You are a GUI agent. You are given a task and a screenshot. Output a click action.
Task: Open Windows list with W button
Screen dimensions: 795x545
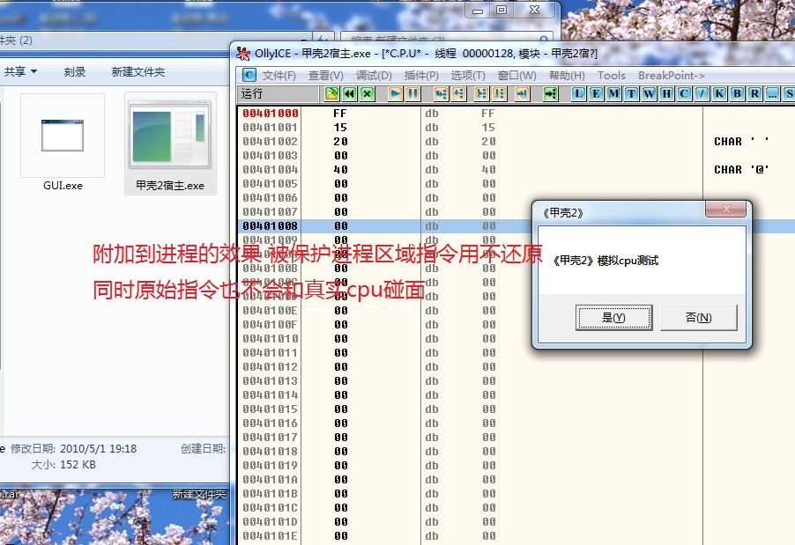click(649, 93)
